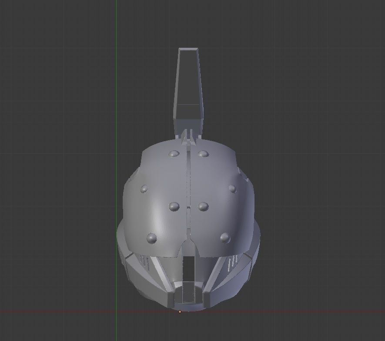This screenshot has height=341, width=385.
Task: Click the orange object origin dot
Action: (180, 311)
